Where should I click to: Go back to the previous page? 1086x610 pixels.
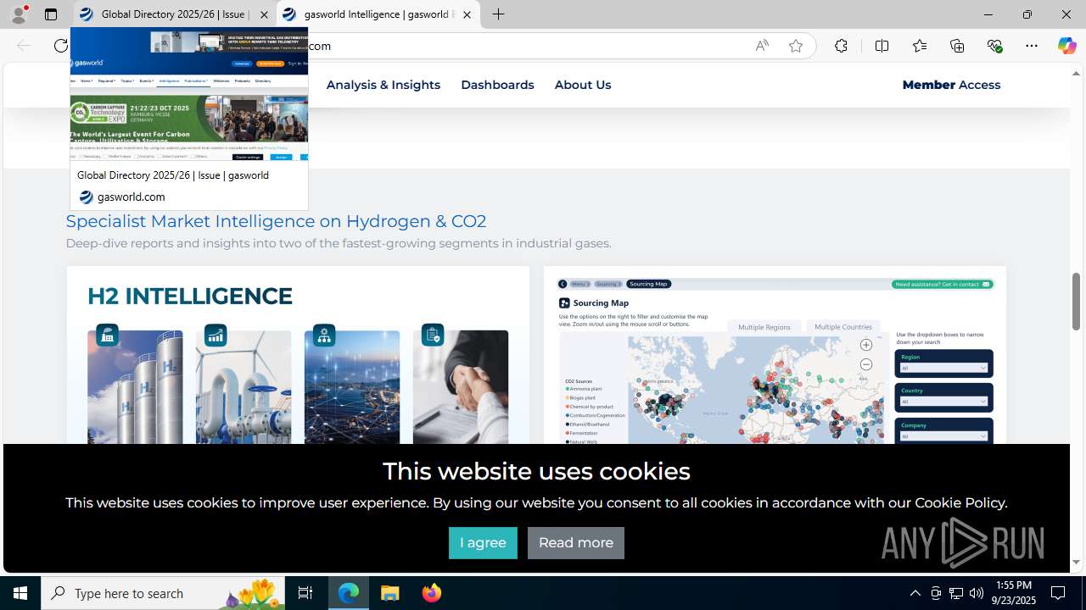click(24, 46)
